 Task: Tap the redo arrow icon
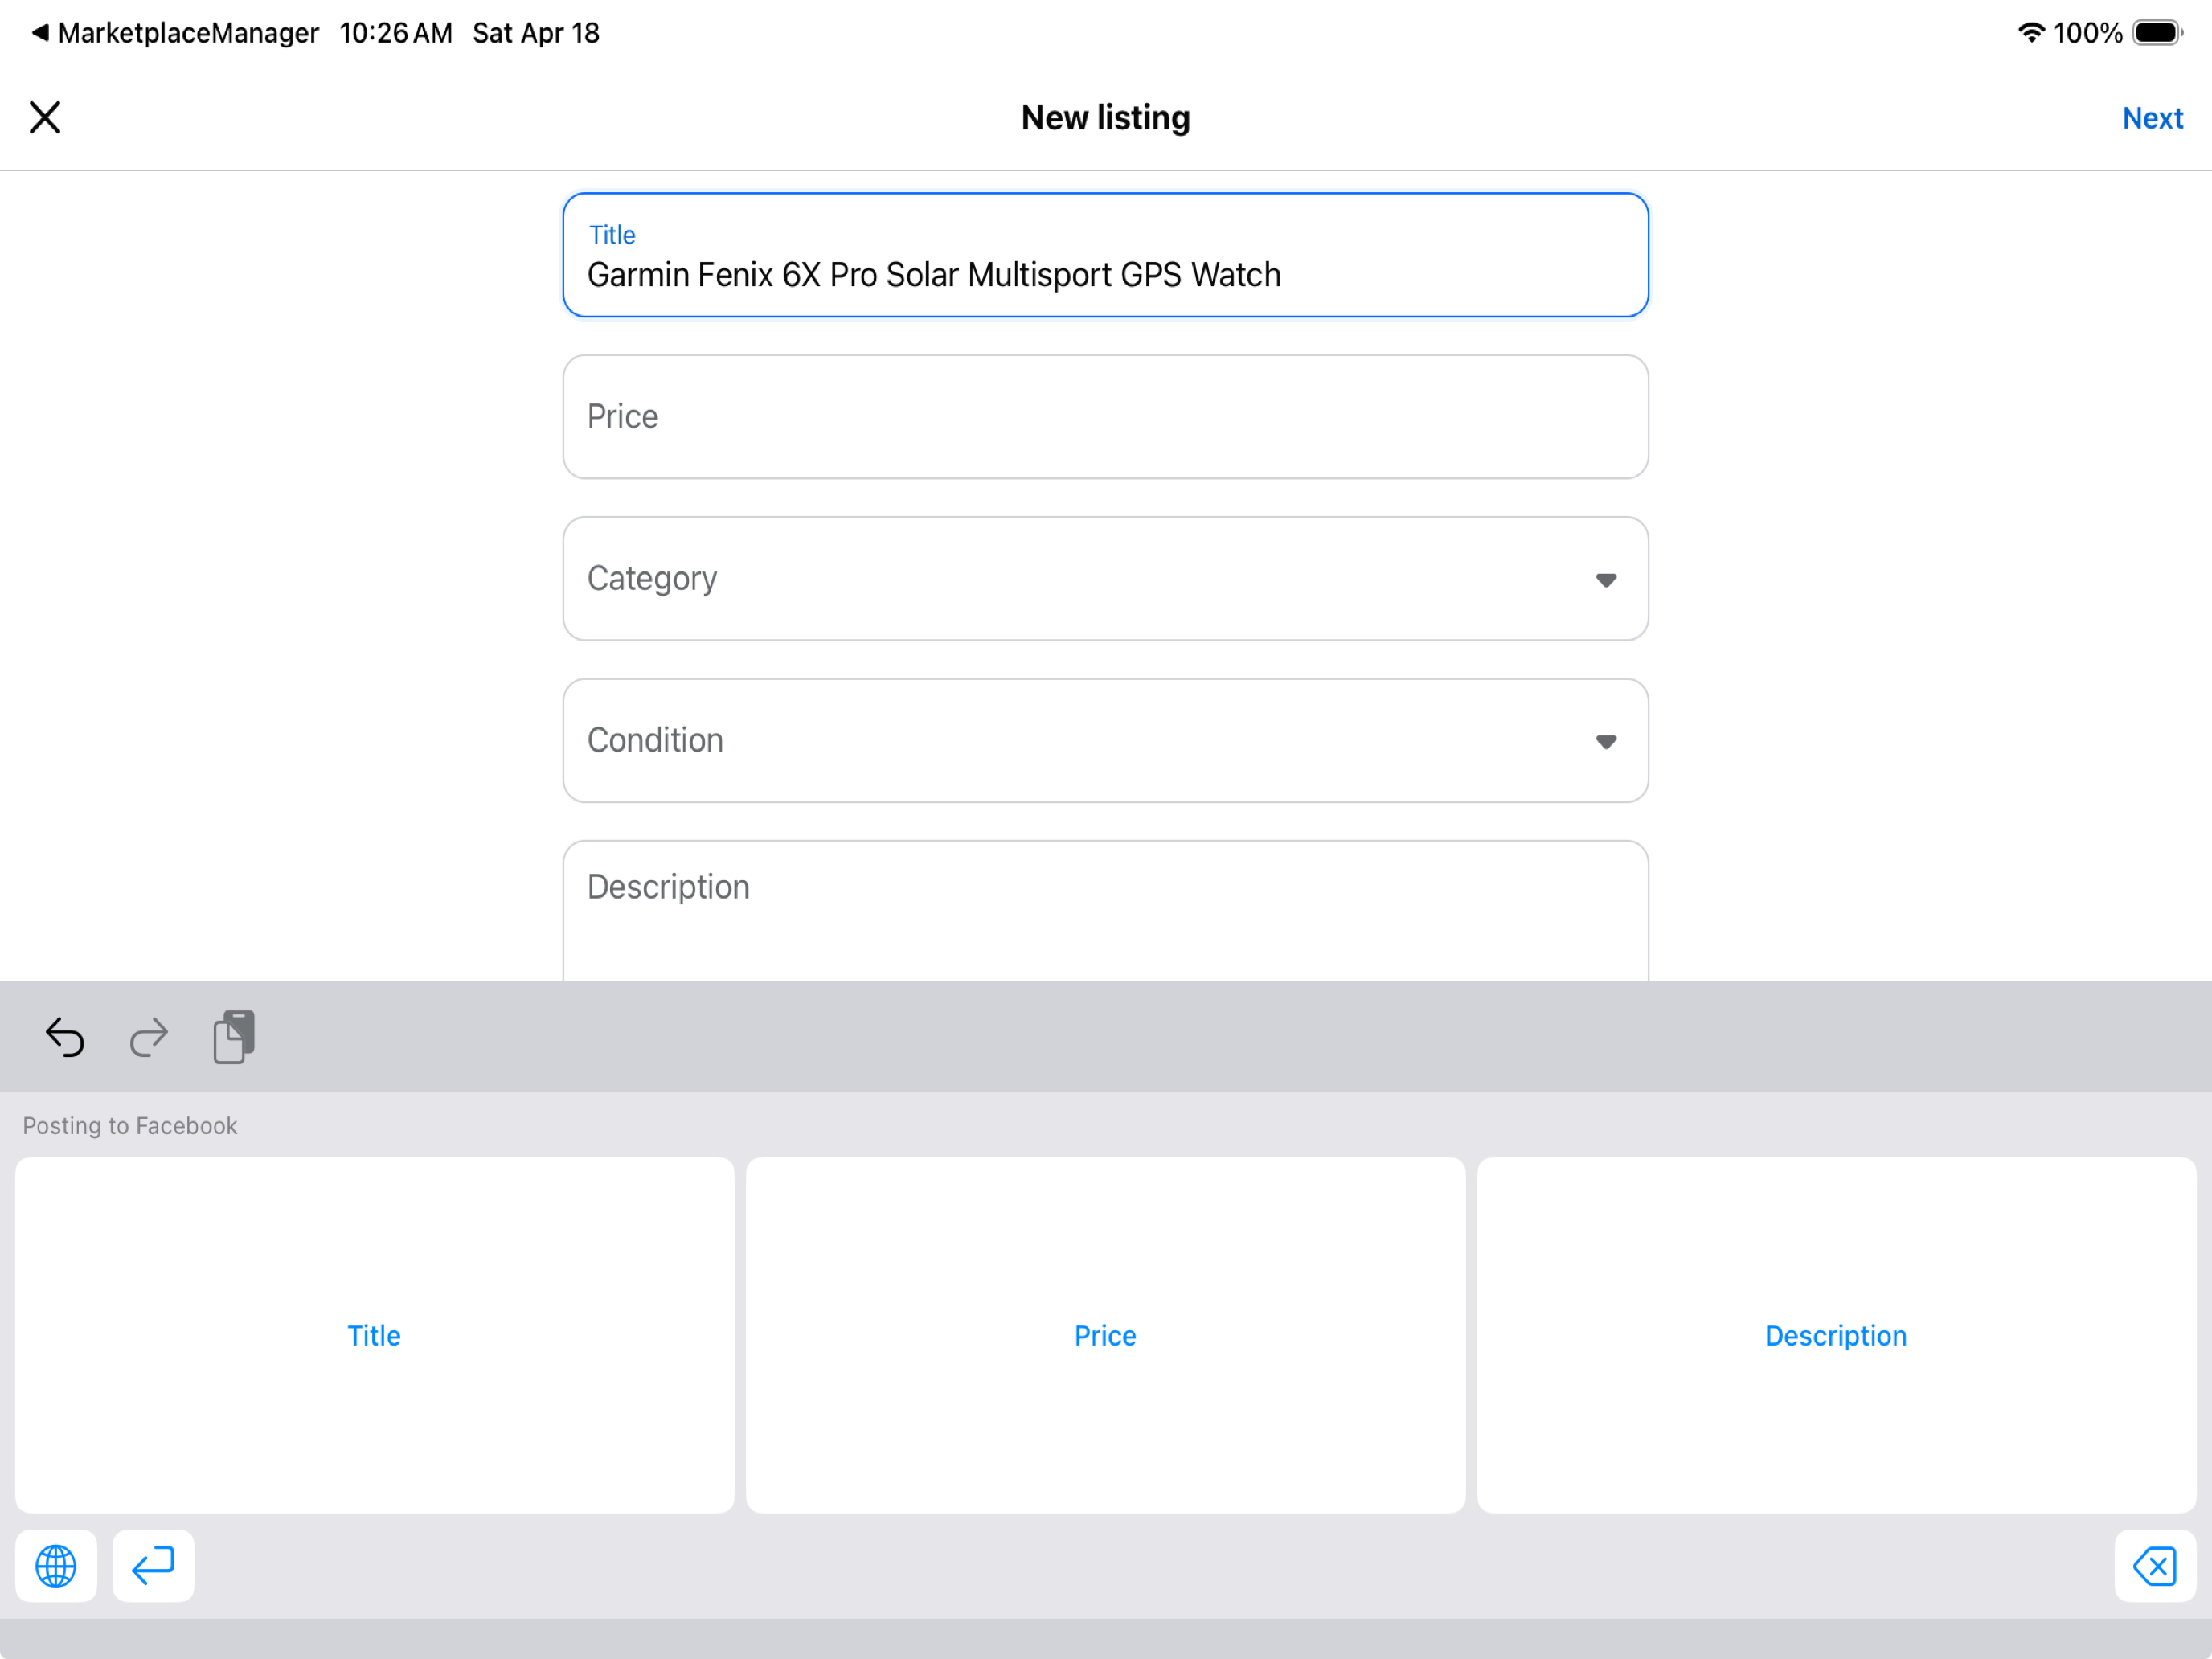coord(149,1037)
